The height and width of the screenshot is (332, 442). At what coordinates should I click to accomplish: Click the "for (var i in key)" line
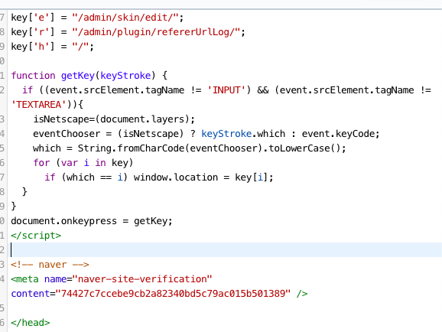pos(83,163)
